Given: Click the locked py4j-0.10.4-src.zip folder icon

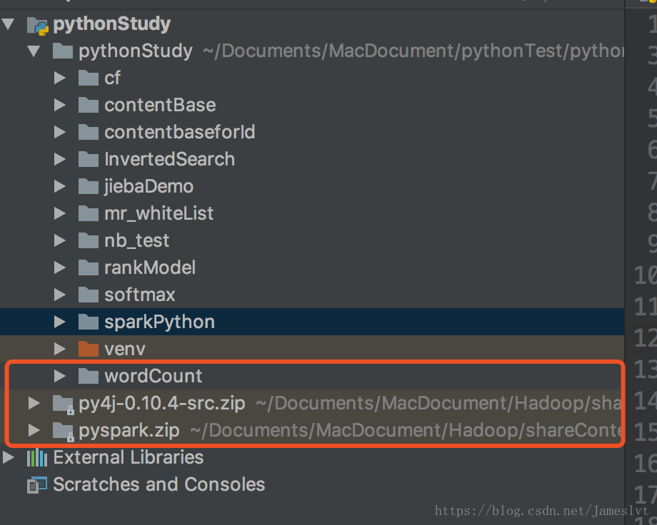Looking at the screenshot, I should [64, 404].
